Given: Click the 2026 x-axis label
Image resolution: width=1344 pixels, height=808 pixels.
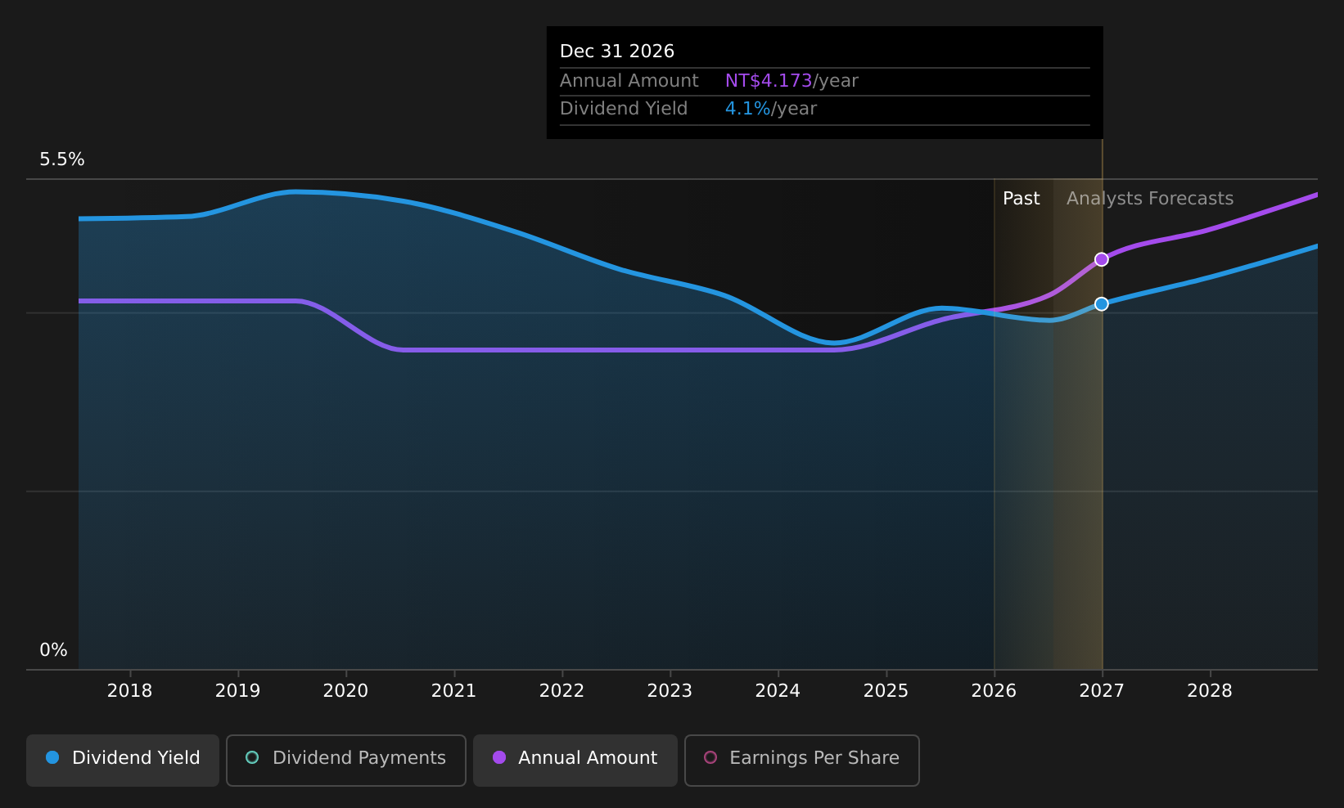Looking at the screenshot, I should (994, 691).
